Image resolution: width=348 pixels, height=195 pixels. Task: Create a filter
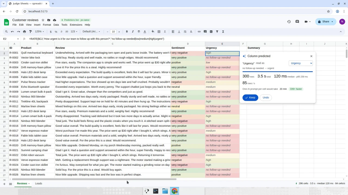[x=217, y=32]
